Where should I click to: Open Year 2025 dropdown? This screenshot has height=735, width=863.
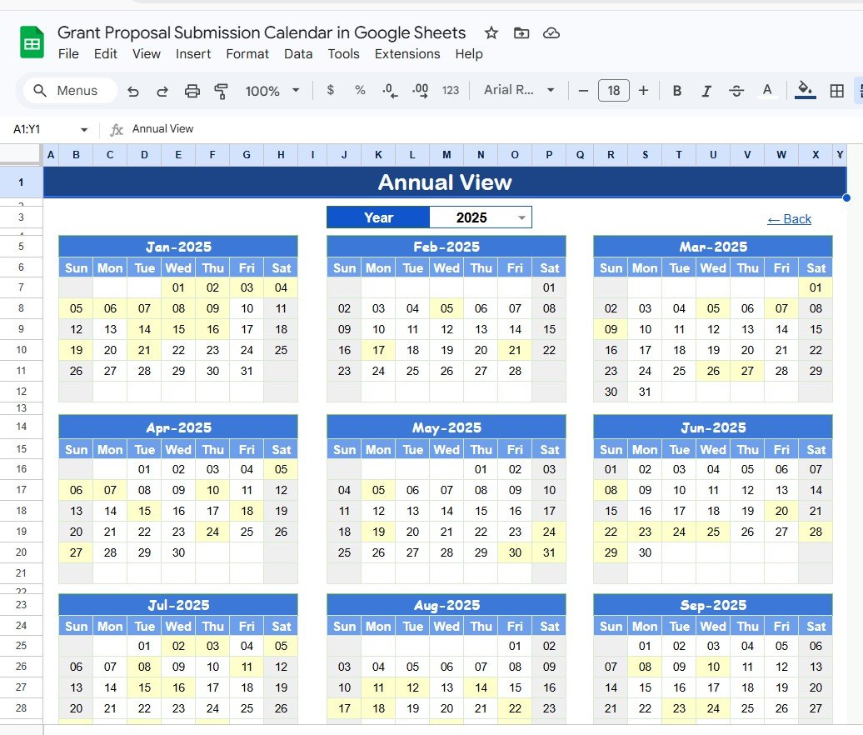coord(521,218)
